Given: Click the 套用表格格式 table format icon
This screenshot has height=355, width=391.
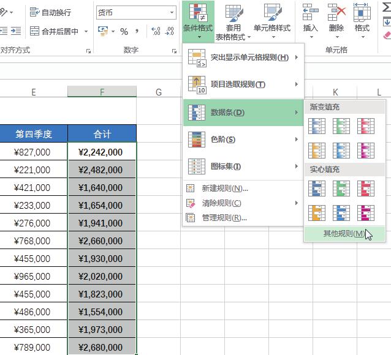Looking at the screenshot, I should point(233,13).
